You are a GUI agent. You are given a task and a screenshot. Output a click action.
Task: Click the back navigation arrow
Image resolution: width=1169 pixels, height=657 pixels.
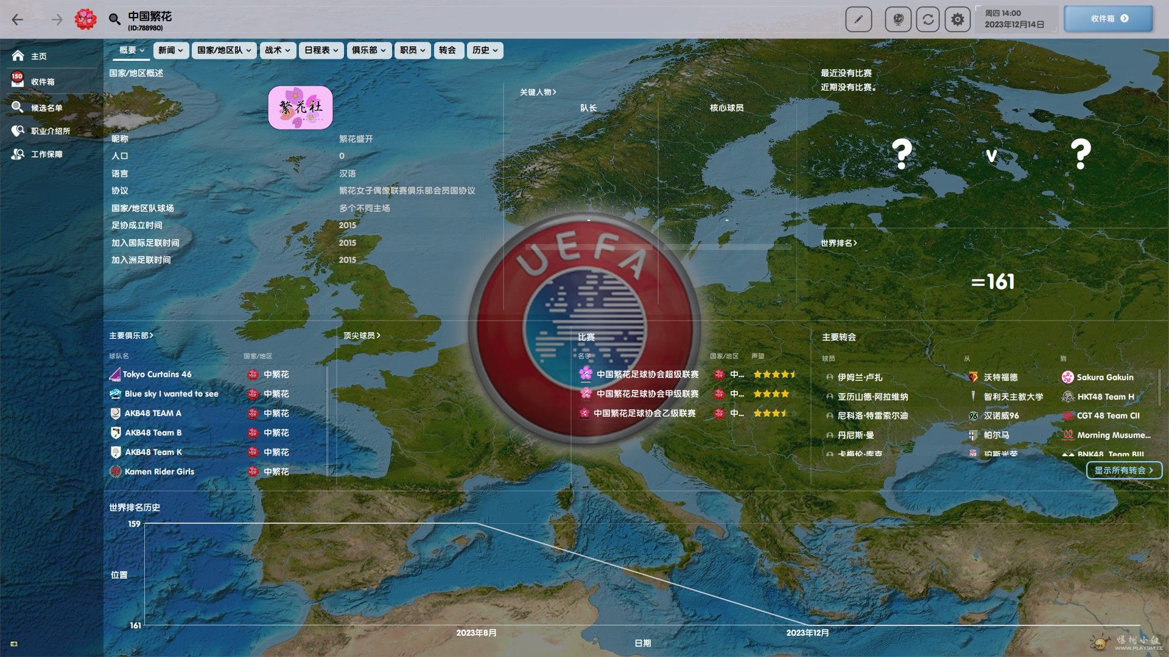click(x=18, y=19)
